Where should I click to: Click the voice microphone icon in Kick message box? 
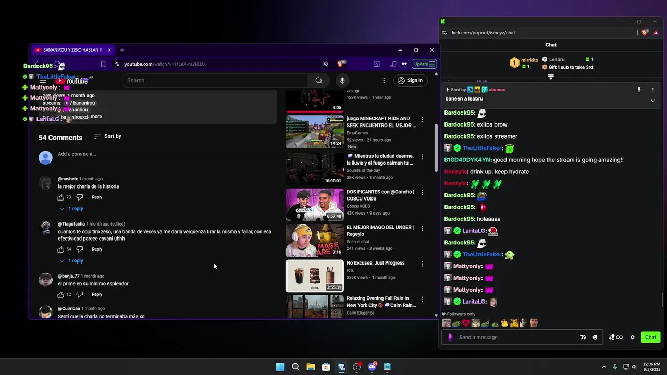(451, 337)
